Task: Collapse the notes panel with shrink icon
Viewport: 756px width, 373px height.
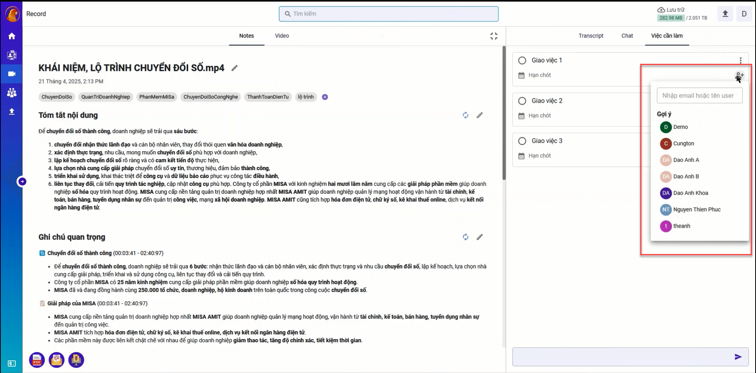Action: pyautogui.click(x=494, y=36)
